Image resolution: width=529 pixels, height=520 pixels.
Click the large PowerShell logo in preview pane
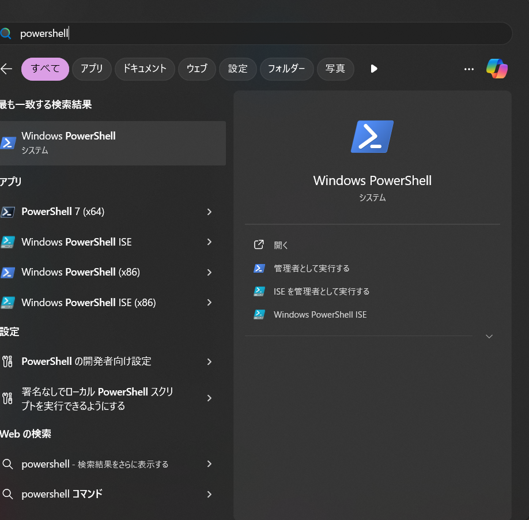372,137
